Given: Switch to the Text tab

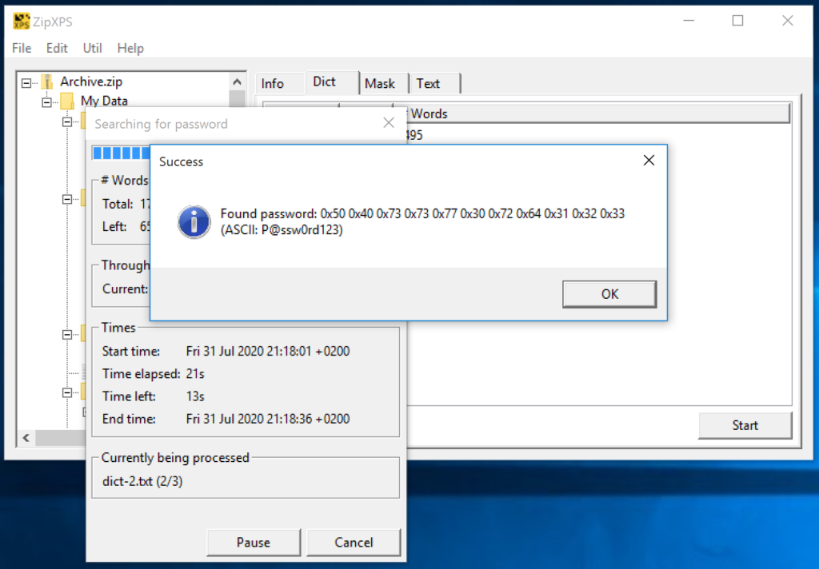Looking at the screenshot, I should pyautogui.click(x=429, y=83).
